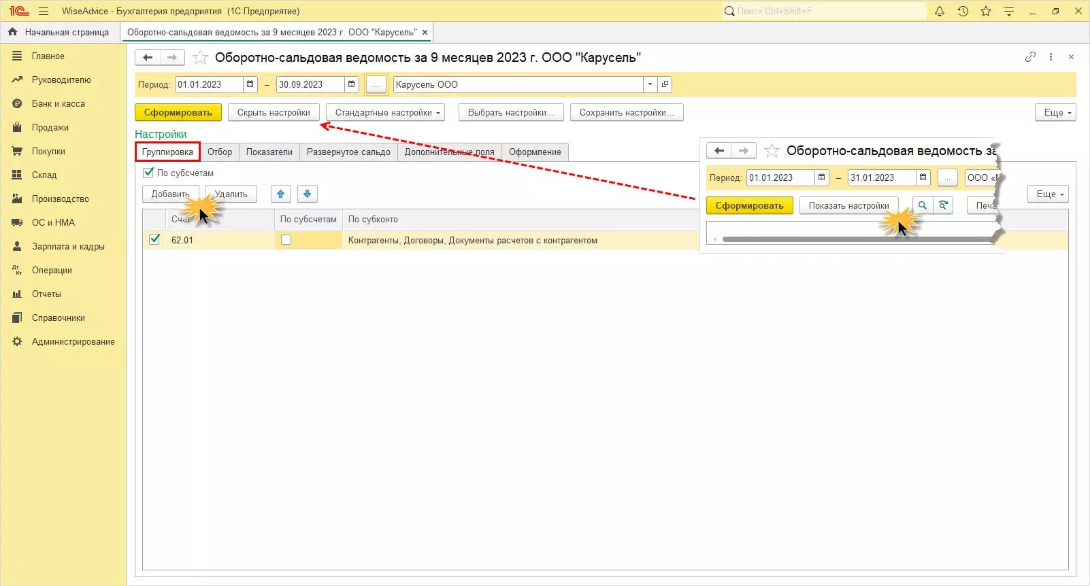This screenshot has width=1090, height=586.
Task: Open the Карусель ООО organization card icon
Action: tap(665, 84)
